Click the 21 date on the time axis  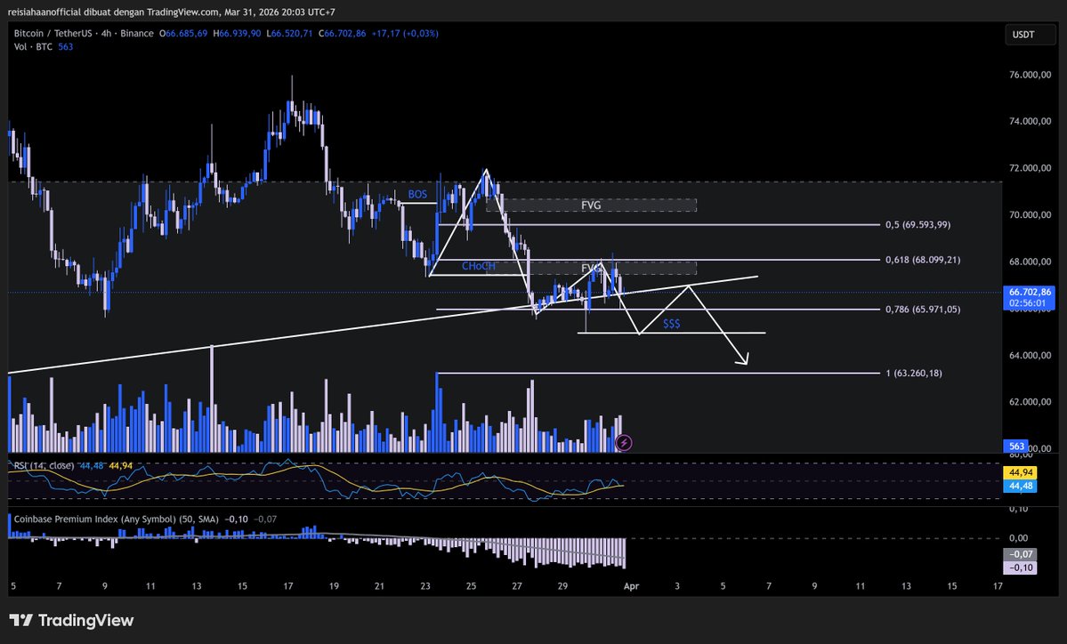click(379, 585)
